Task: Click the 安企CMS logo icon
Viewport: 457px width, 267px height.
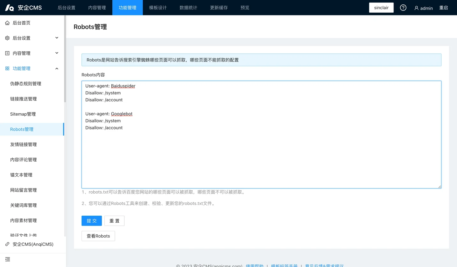Action: pyautogui.click(x=10, y=8)
